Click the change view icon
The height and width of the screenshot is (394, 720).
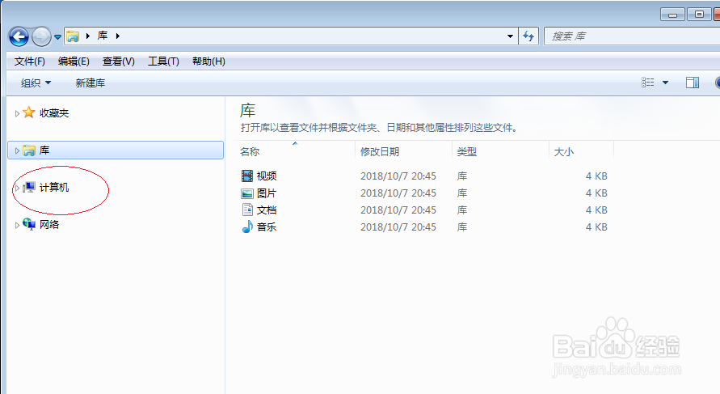point(648,83)
